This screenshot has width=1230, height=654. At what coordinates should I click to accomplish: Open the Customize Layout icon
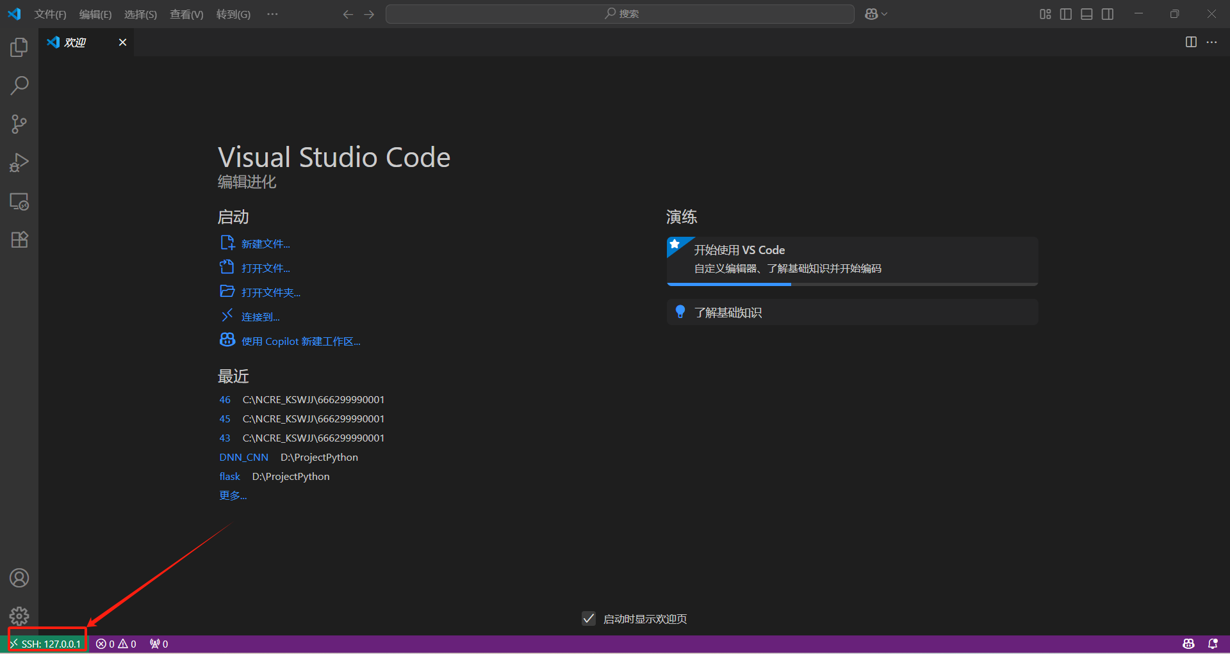coord(1045,14)
